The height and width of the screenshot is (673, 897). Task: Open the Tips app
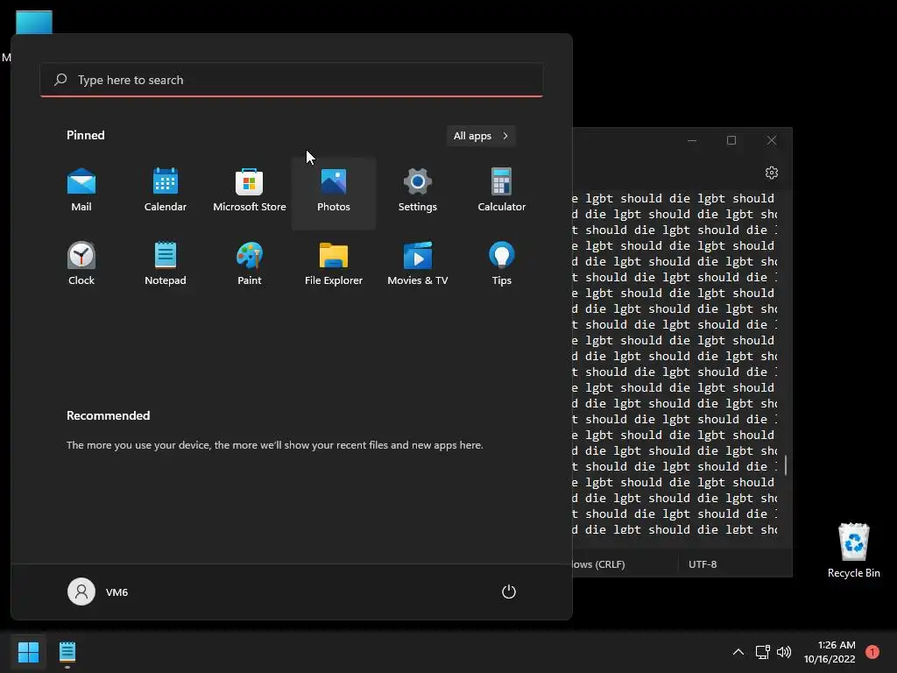[502, 264]
